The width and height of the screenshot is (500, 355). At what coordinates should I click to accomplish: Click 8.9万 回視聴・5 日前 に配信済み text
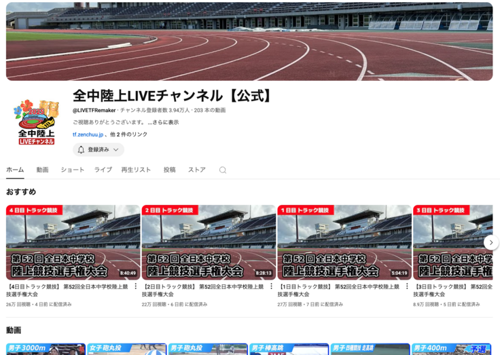tap(446, 304)
